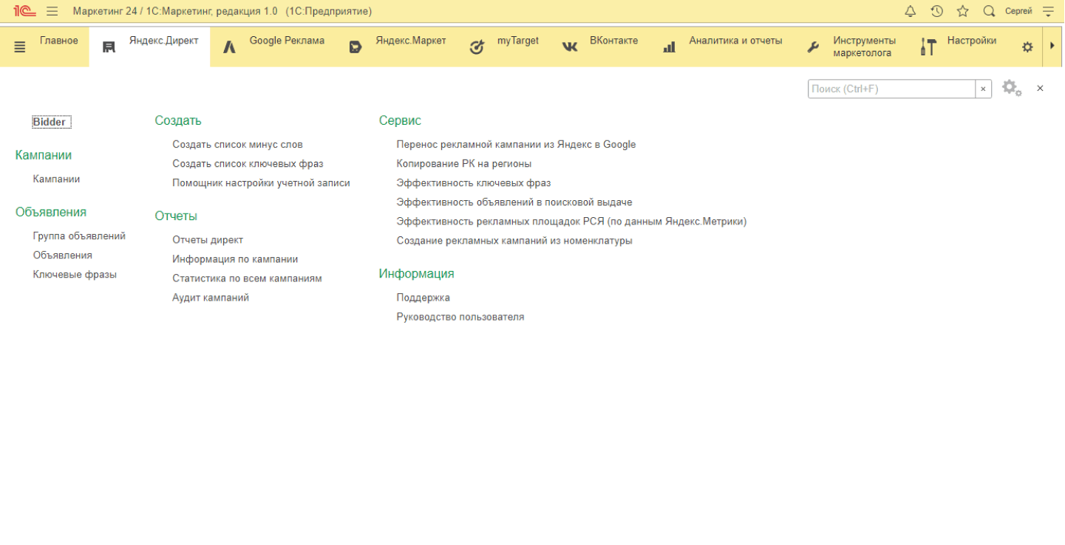Open the history clock icon
1065x545 pixels.
(x=936, y=11)
